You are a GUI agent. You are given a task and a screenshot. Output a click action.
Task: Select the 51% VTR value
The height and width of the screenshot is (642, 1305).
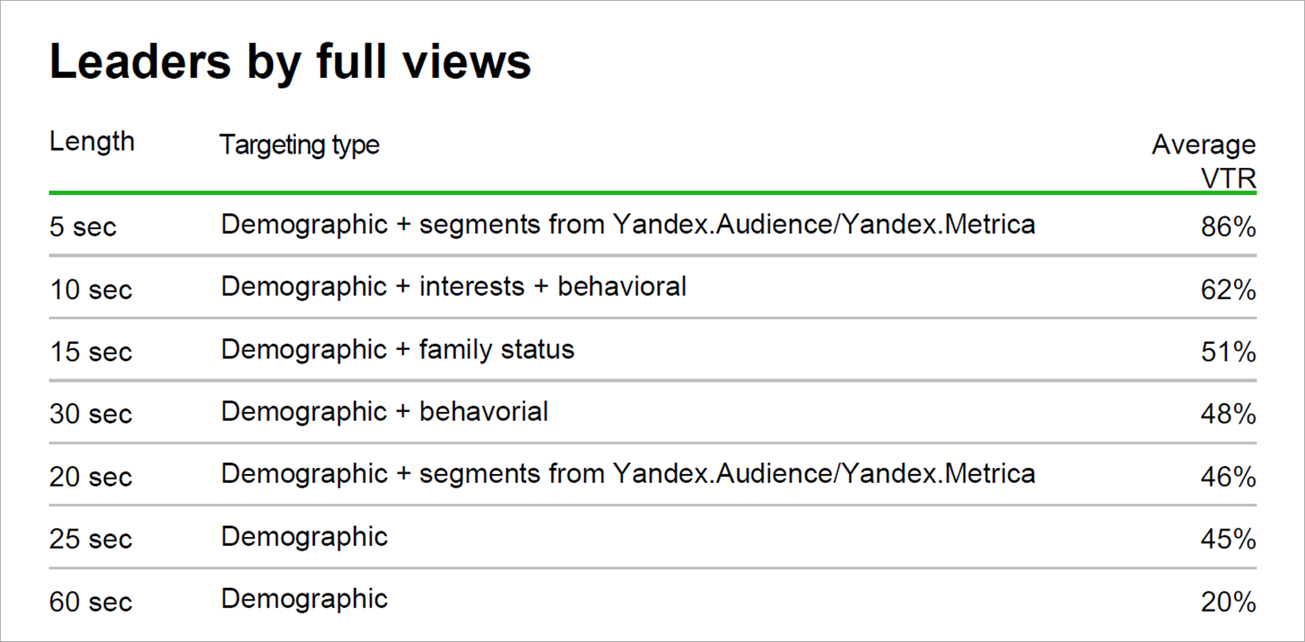pyautogui.click(x=1228, y=352)
